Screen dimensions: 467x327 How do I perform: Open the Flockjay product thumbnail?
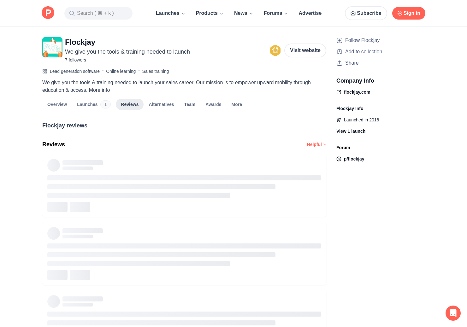pos(52,47)
